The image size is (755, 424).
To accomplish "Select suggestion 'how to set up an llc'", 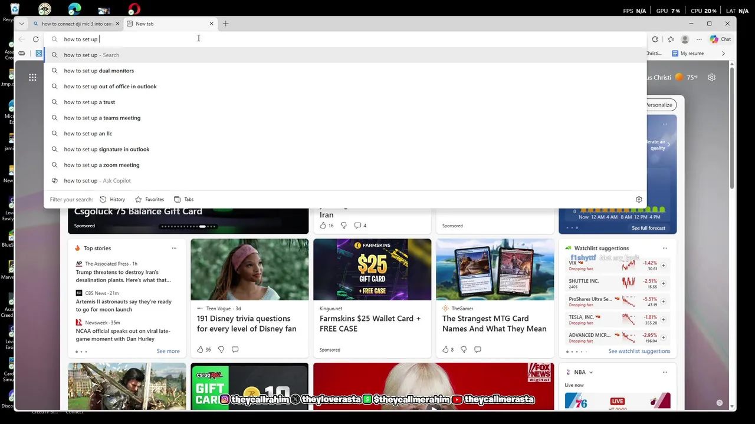I will tap(345, 134).
